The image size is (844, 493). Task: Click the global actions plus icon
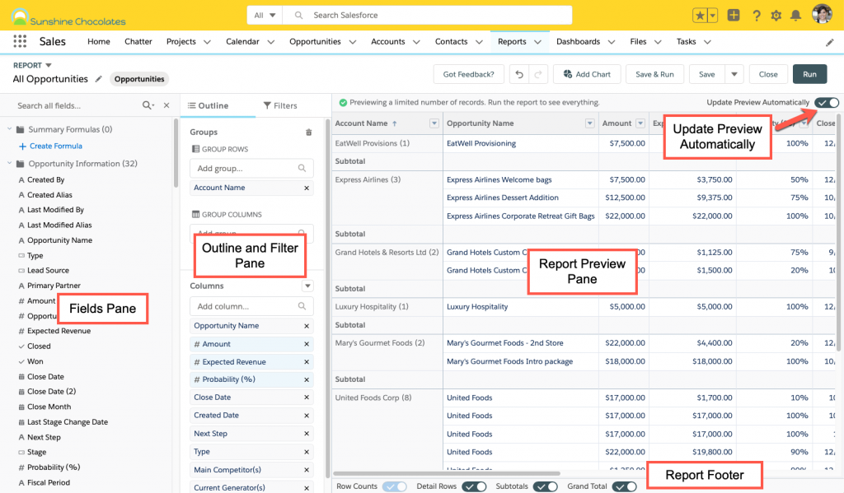(733, 15)
